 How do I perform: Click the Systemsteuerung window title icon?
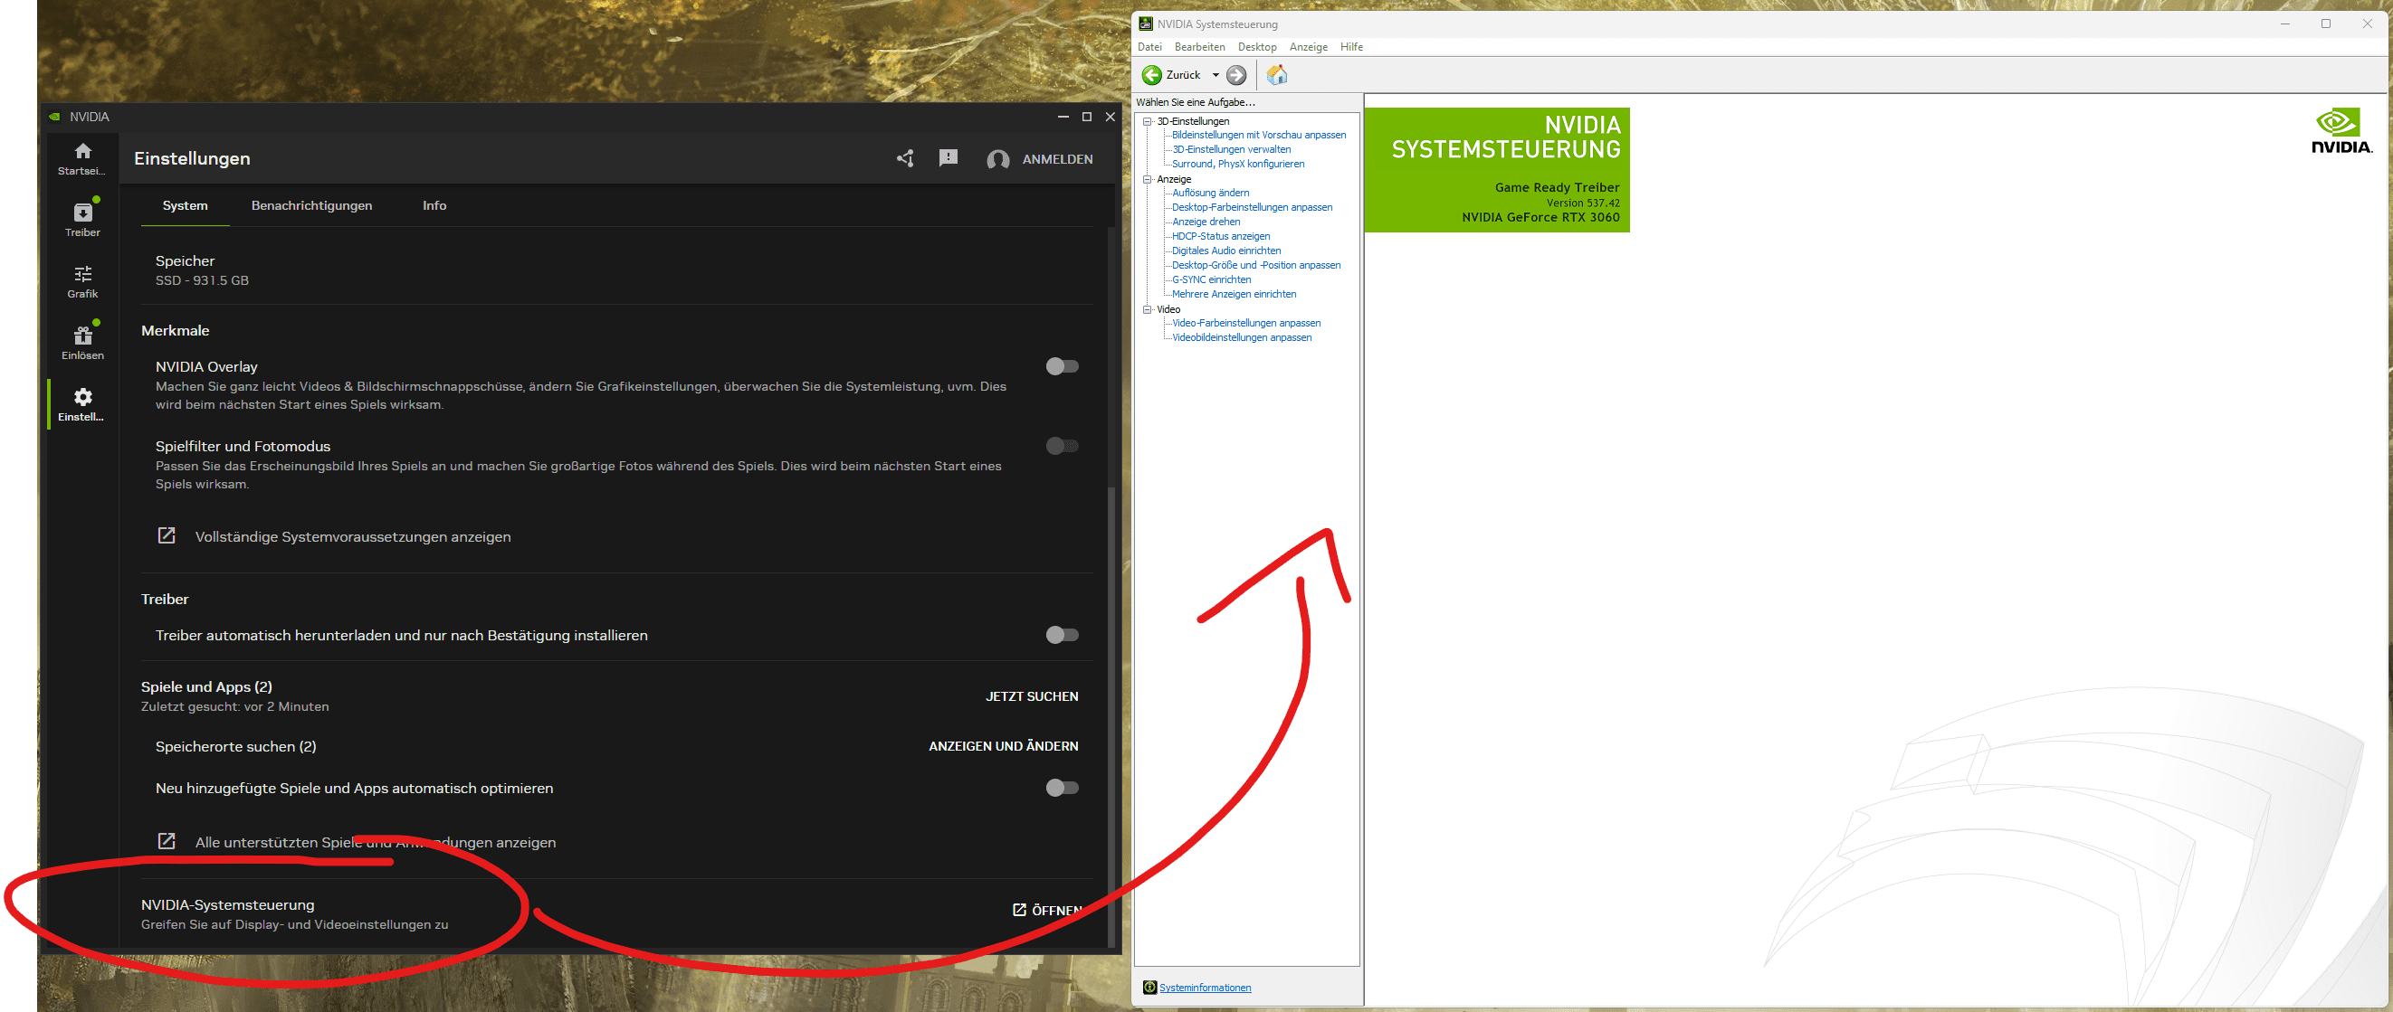click(1146, 24)
